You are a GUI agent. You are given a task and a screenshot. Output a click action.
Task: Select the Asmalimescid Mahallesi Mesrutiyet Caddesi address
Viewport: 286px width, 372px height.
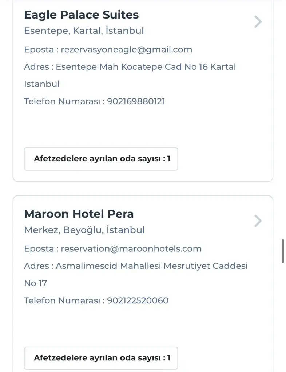click(151, 266)
